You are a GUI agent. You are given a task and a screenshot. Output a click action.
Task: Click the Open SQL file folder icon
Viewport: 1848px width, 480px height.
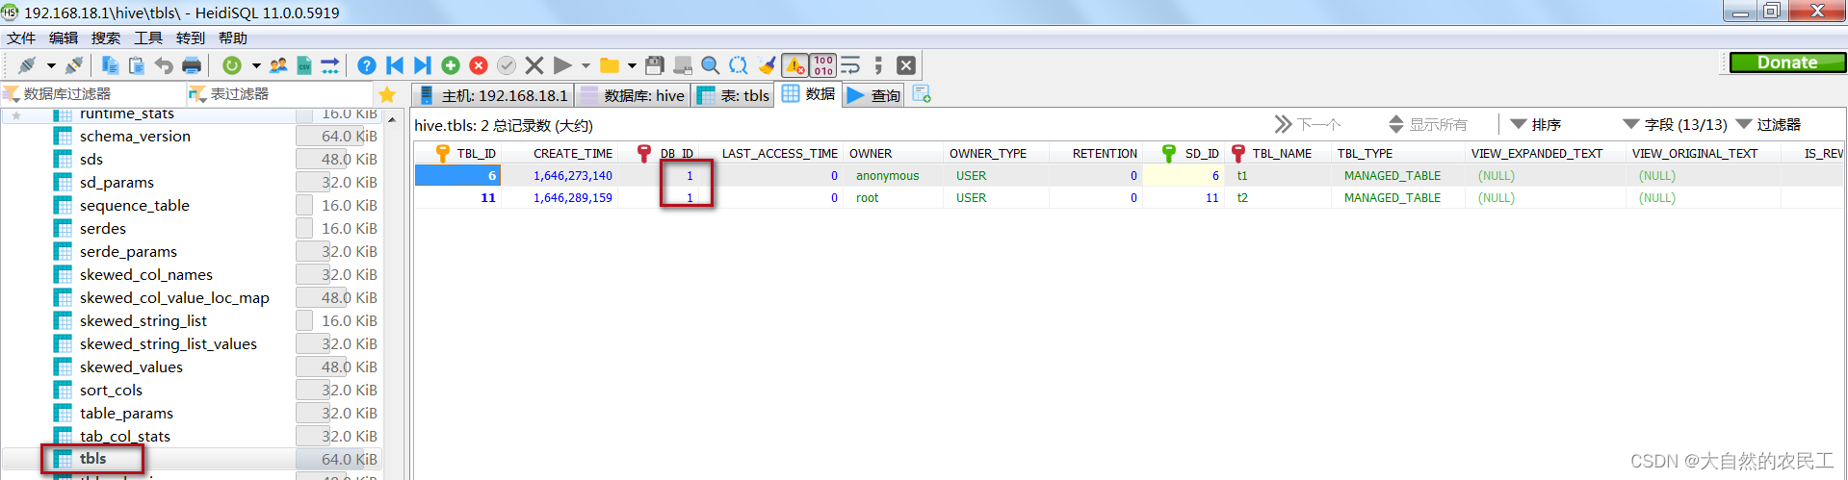[609, 65]
